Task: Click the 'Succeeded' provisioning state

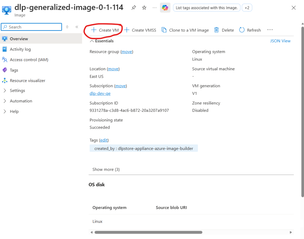Action: 100,128
